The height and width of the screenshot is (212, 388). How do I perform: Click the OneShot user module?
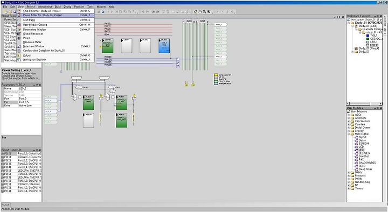click(x=364, y=157)
